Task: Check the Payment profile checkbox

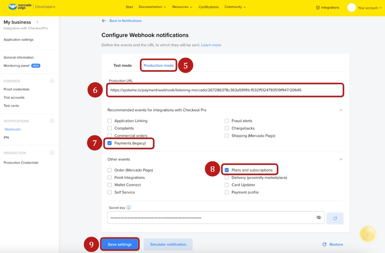Action: click(x=227, y=192)
